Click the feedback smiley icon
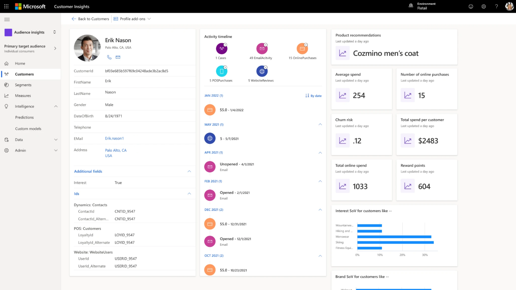This screenshot has width=516, height=290. click(471, 6)
